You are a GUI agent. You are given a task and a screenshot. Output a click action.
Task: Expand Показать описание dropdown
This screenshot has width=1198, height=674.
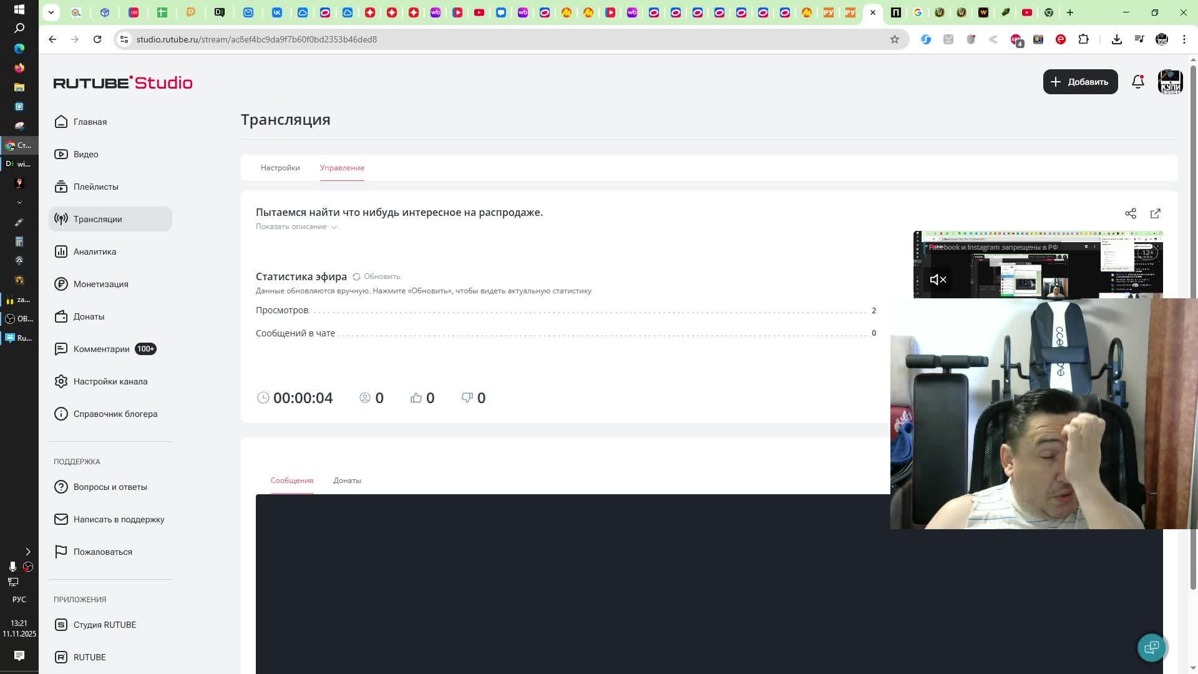point(296,227)
